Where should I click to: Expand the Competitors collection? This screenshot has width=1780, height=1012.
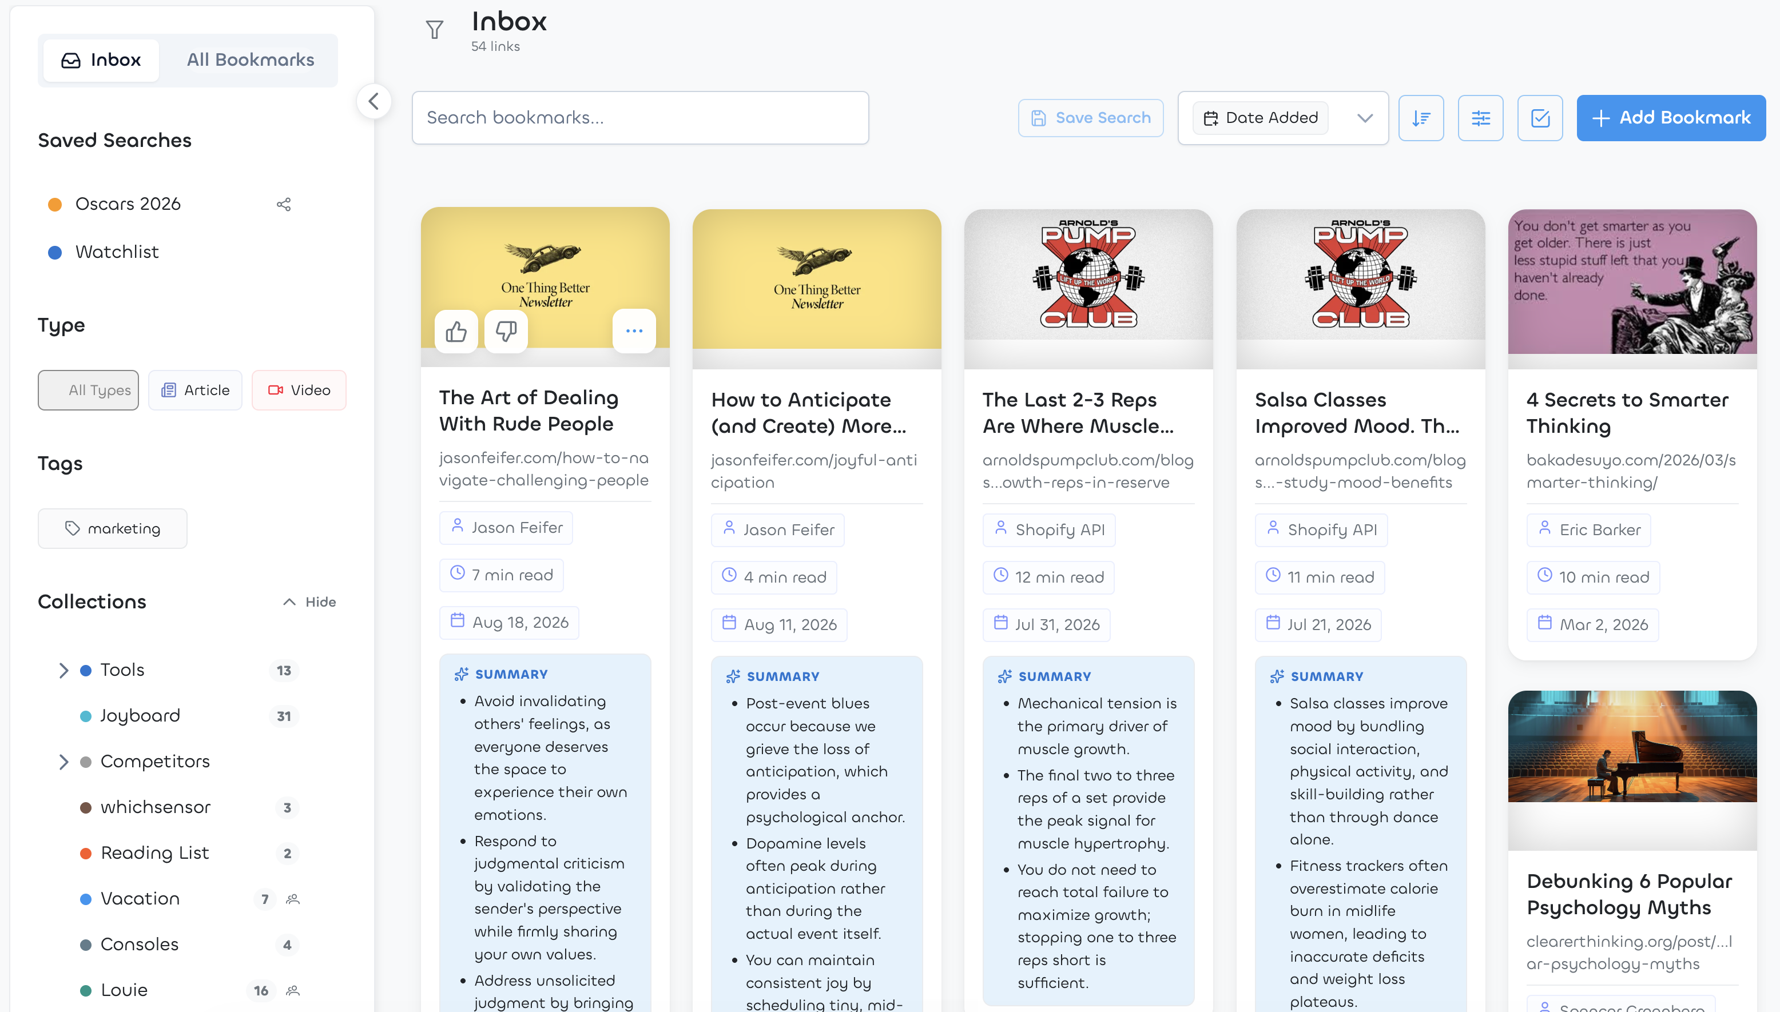pos(64,762)
